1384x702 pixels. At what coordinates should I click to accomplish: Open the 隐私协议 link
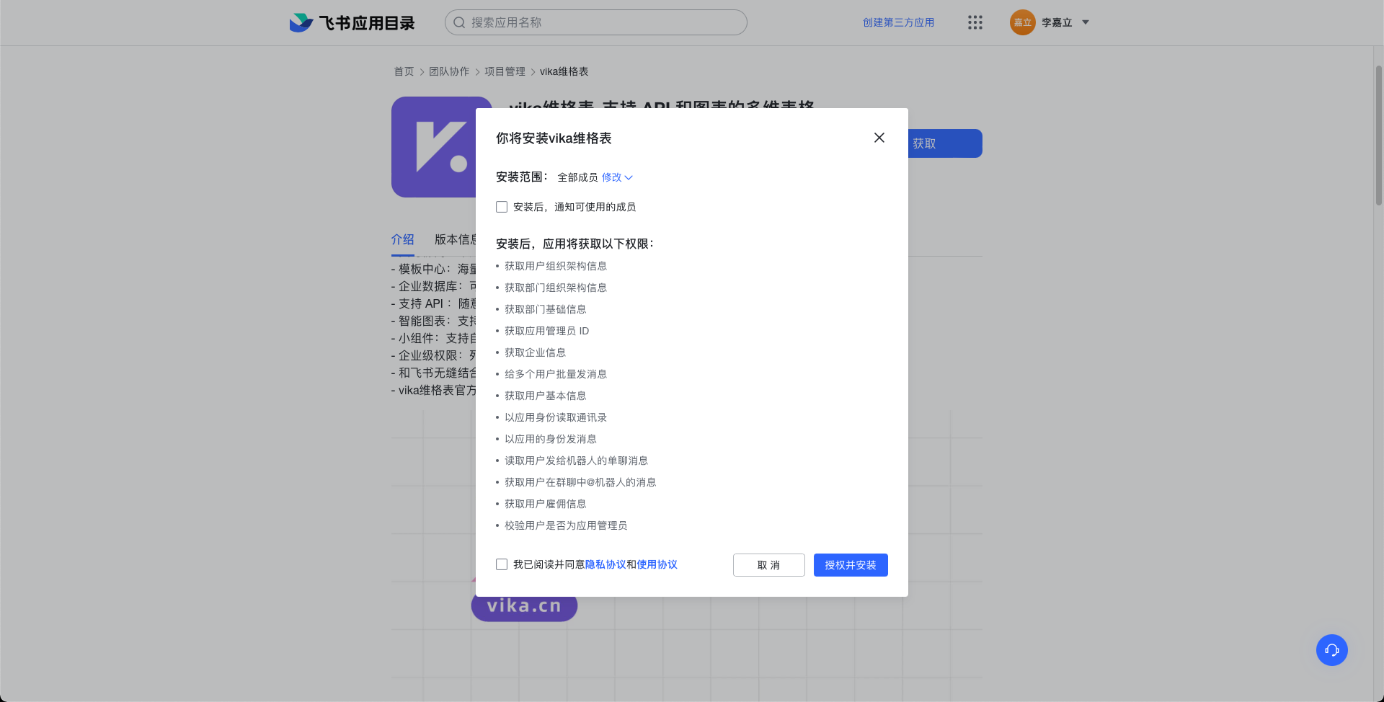(x=605, y=564)
